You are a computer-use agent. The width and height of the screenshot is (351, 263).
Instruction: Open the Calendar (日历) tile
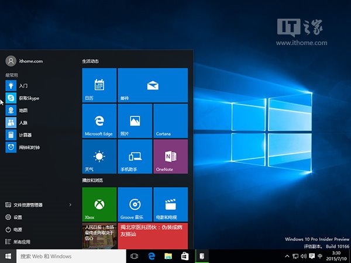(x=99, y=85)
